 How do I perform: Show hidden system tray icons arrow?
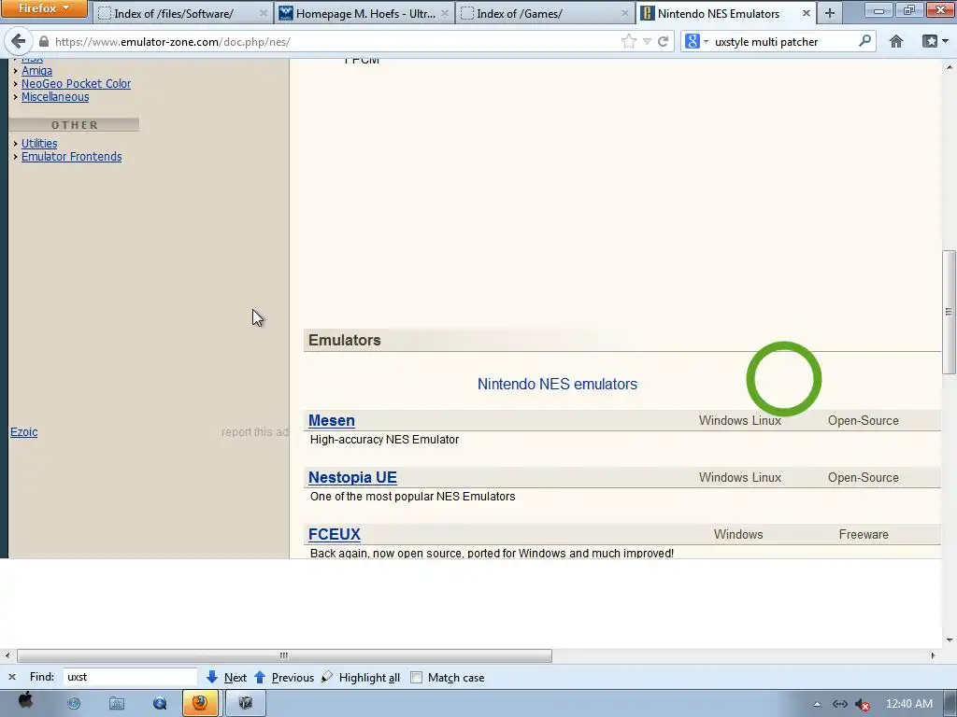click(817, 704)
